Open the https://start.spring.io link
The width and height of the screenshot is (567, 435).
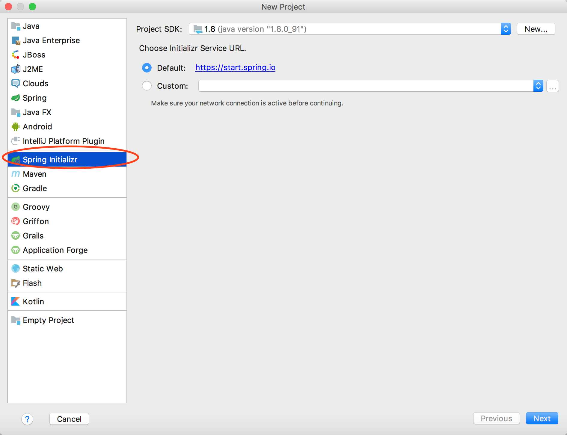pos(235,68)
